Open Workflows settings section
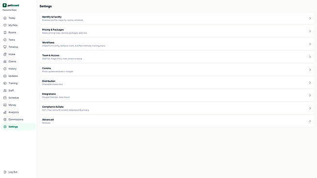Viewport: 317px width, 178px height. click(177, 44)
